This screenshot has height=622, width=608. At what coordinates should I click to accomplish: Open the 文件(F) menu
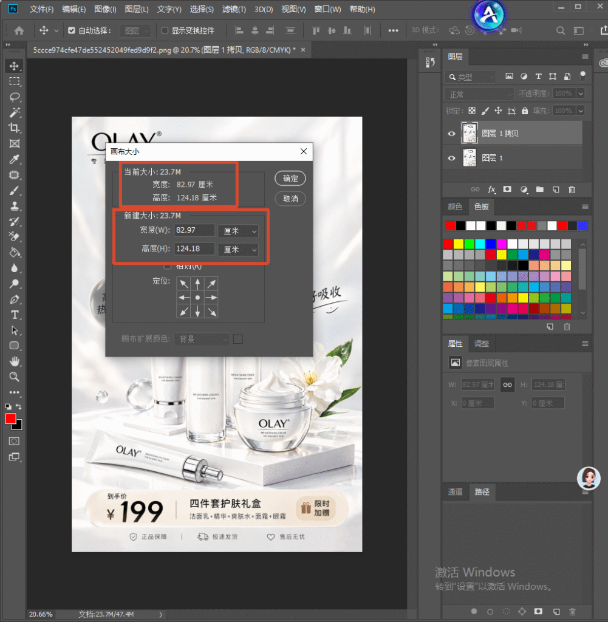click(41, 9)
